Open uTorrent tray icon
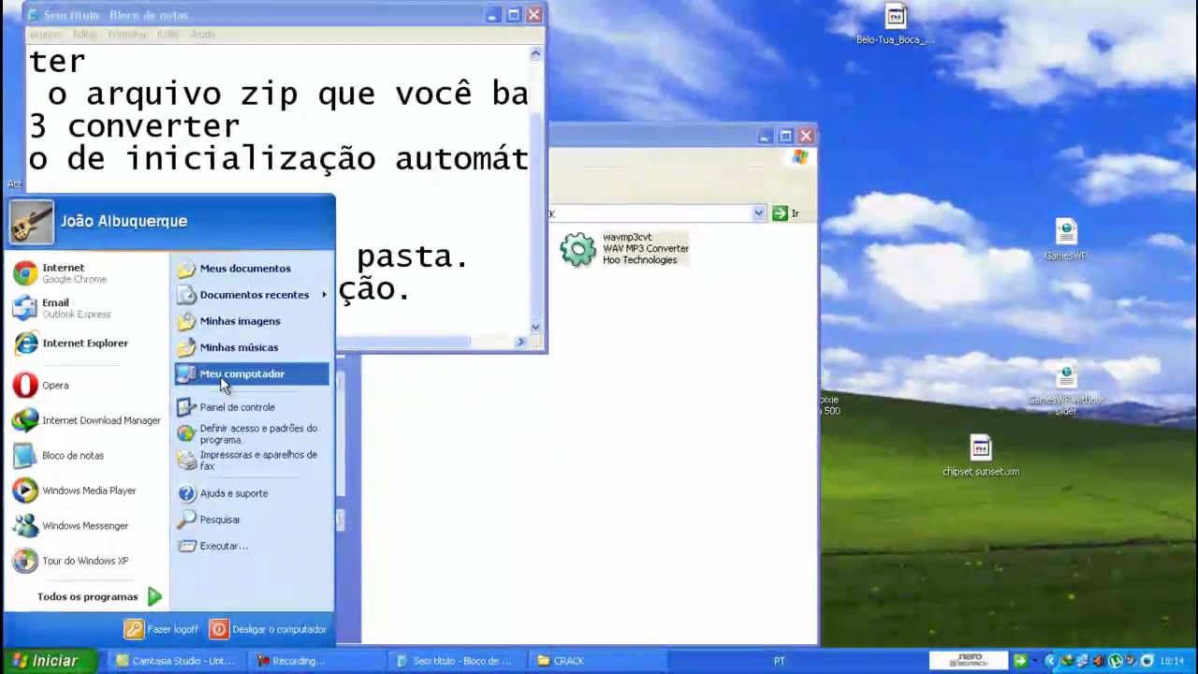Image resolution: width=1198 pixels, height=674 pixels. [1115, 661]
